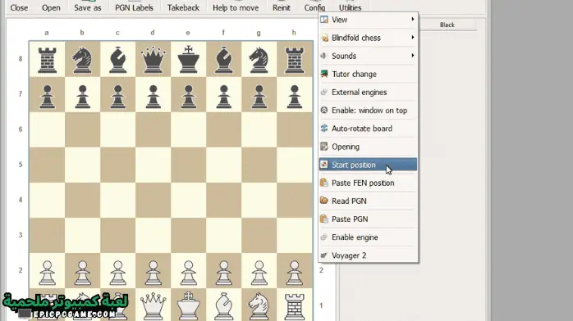Choose Paste PGN menu entry
573x321 pixels.
tap(368, 219)
